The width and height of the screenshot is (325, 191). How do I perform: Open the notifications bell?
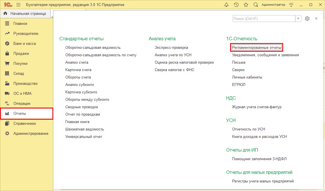(x=226, y=5)
